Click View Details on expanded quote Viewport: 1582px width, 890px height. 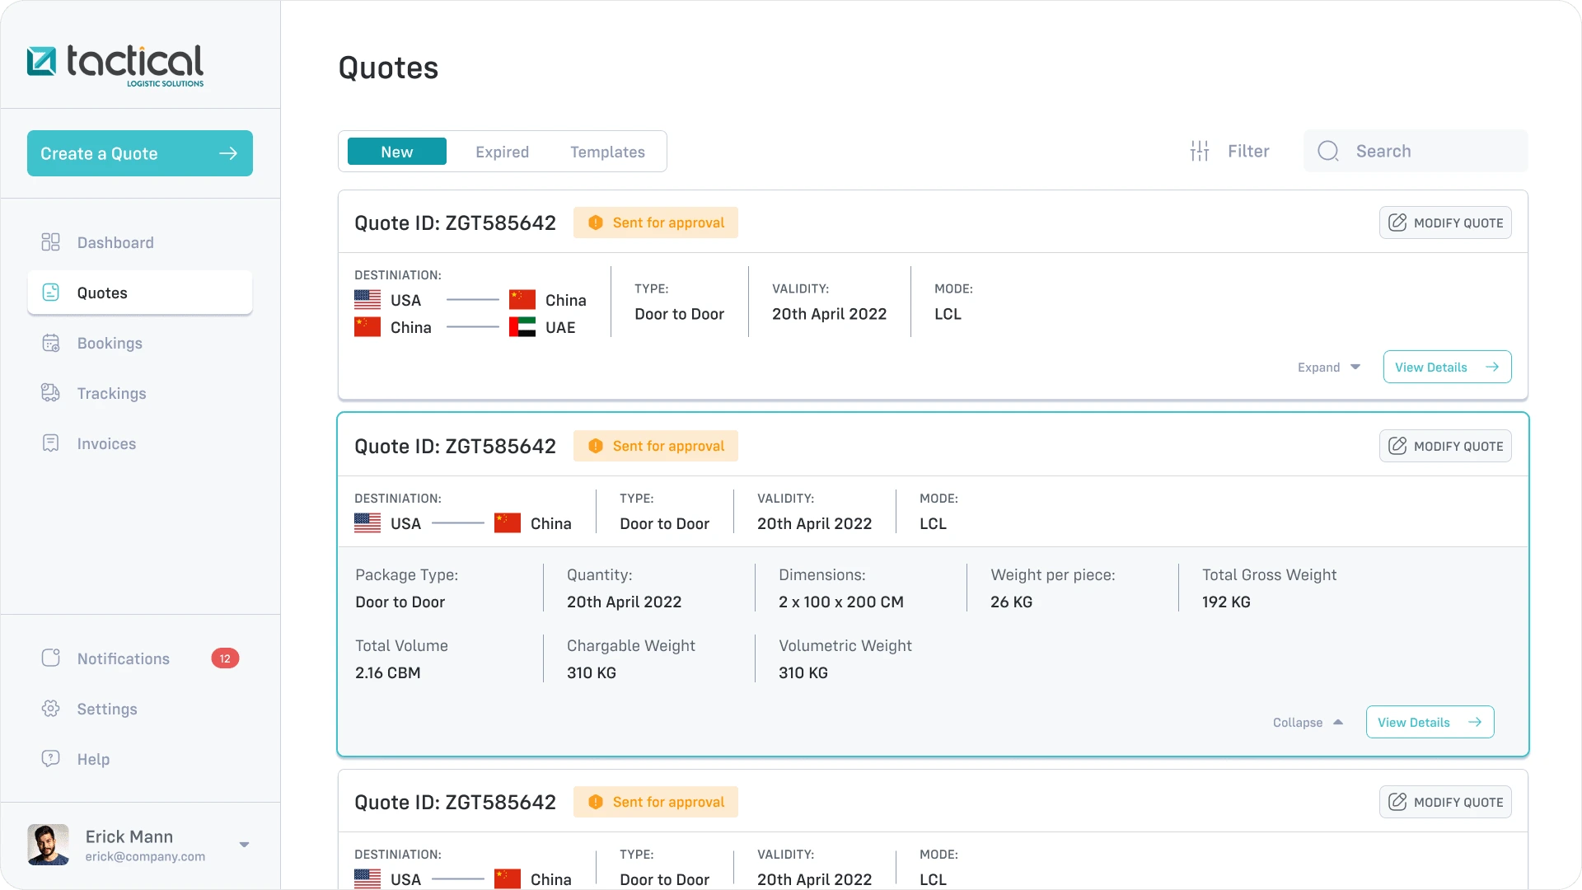click(x=1430, y=723)
